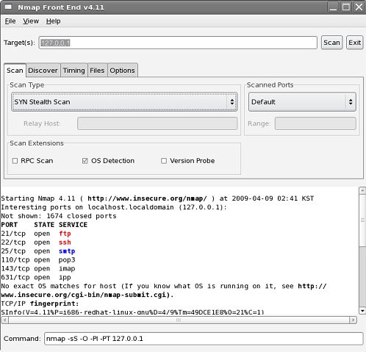This screenshot has width=366, height=352.
Task: Open the window menu icon in title bar
Action: point(8,7)
